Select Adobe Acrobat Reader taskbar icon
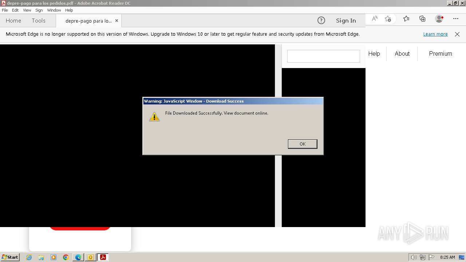The image size is (466, 262). [x=103, y=257]
